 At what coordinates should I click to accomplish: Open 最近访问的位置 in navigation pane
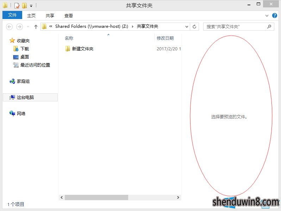pyautogui.click(x=35, y=65)
